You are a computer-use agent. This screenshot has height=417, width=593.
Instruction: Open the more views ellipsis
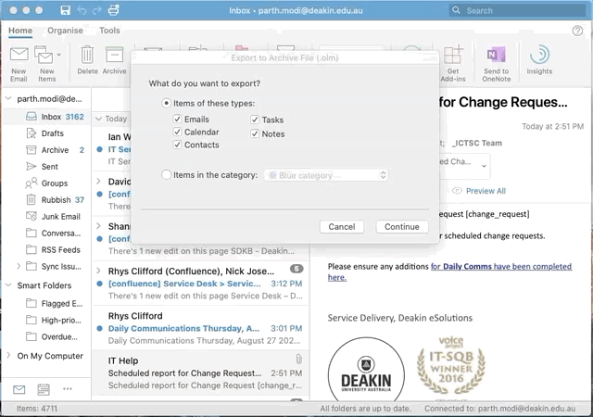[x=68, y=388]
